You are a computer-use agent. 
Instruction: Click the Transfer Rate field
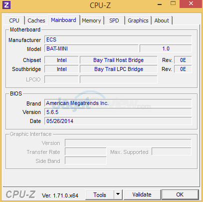click(x=86, y=152)
